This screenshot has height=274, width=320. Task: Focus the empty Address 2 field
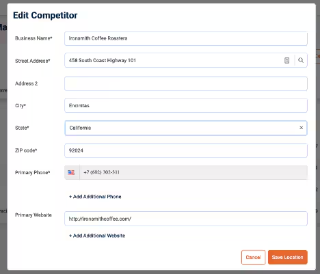pos(186,83)
